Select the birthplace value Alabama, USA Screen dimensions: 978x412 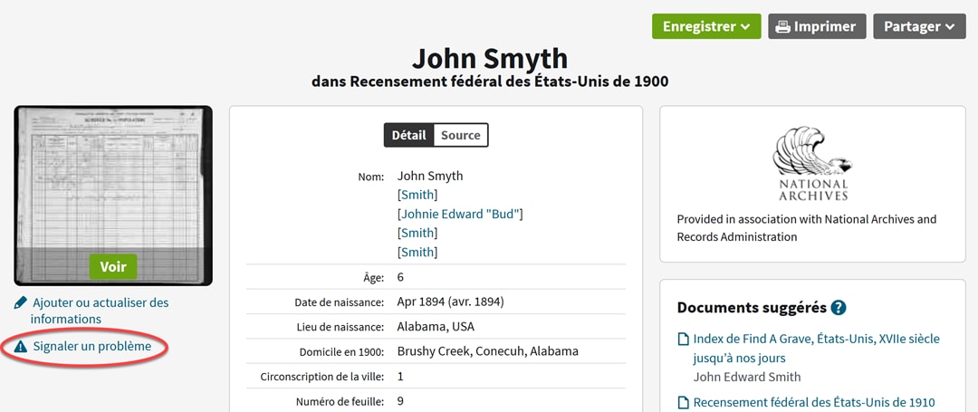point(436,327)
